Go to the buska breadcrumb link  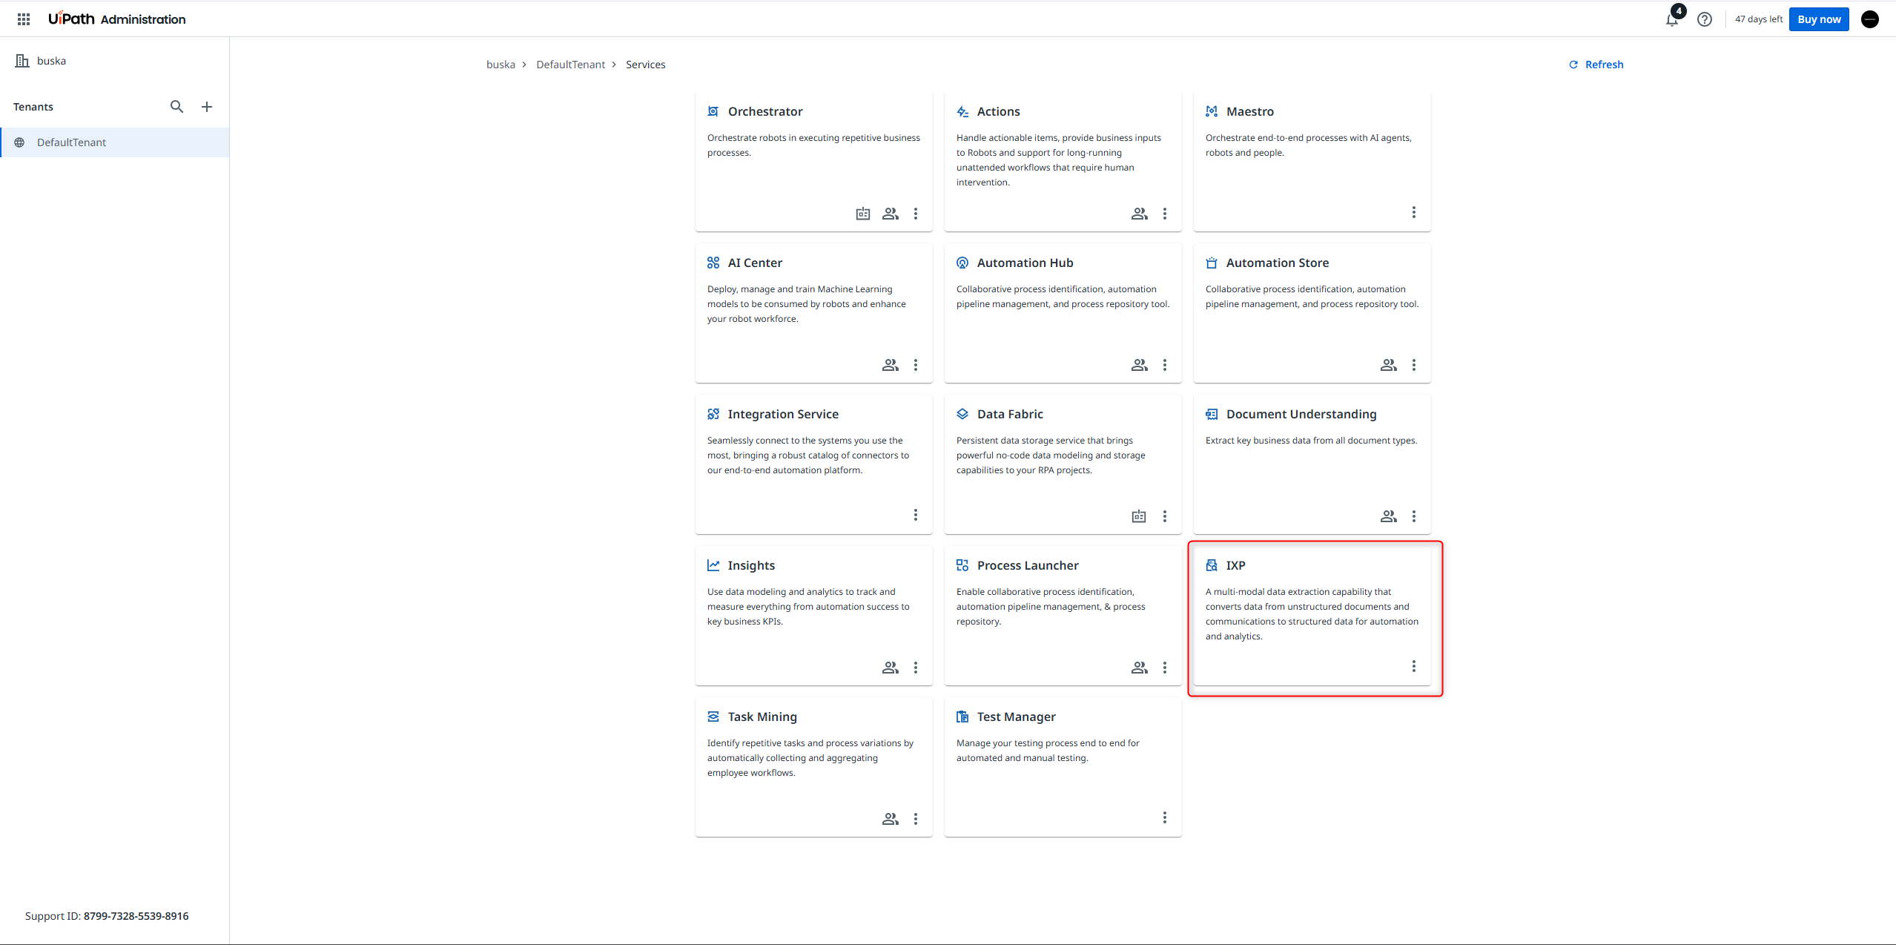501,65
